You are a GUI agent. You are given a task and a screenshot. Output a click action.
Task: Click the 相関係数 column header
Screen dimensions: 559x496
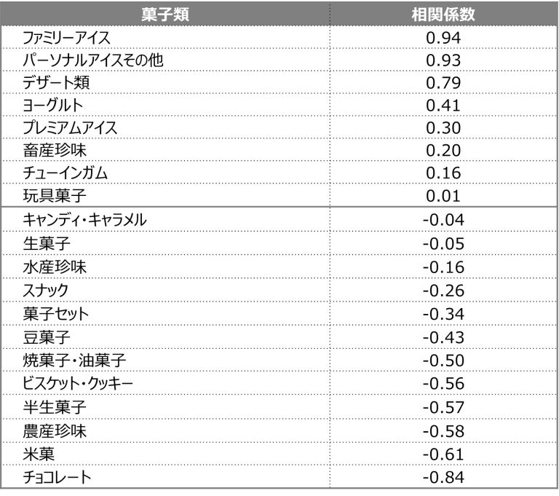pos(444,15)
